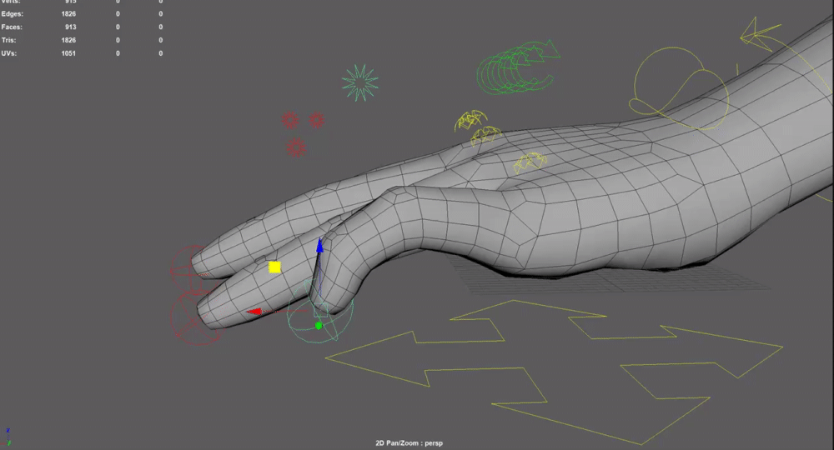Select the teal starburst rig control
Screen dimensions: 834x450
pyautogui.click(x=360, y=82)
